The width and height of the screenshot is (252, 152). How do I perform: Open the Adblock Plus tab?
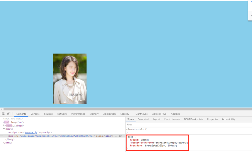point(159,114)
